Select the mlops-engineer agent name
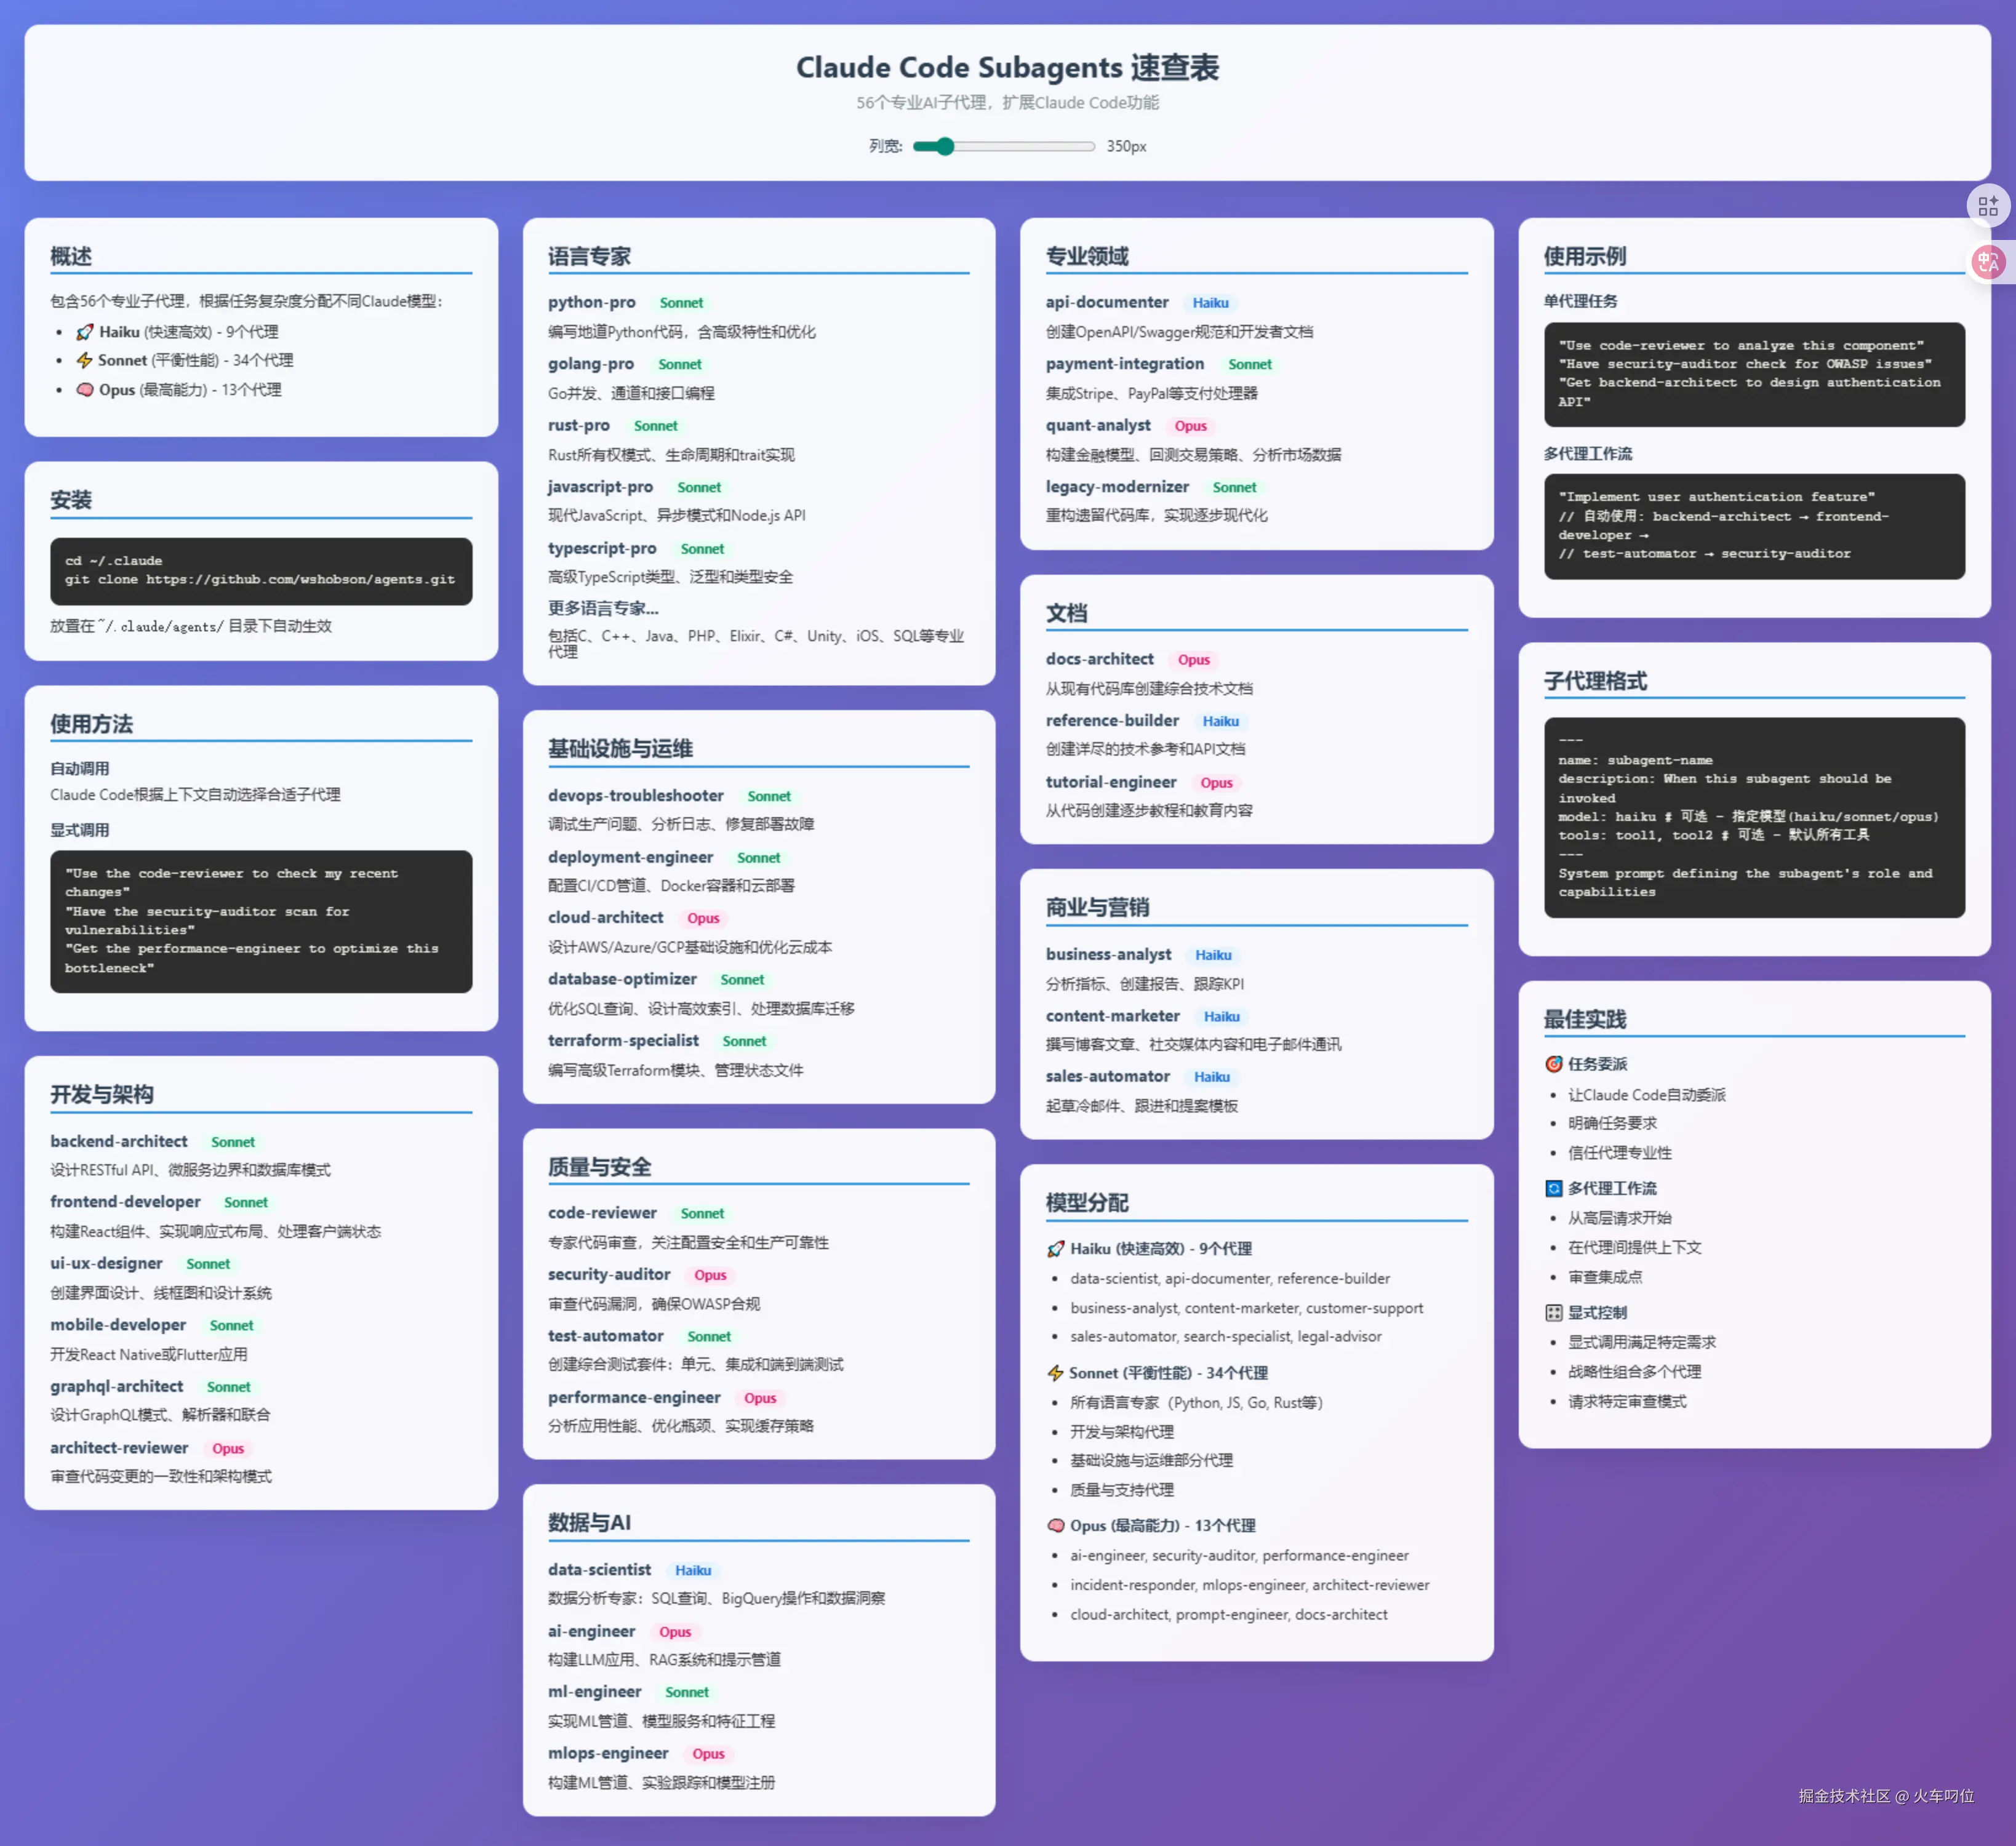Screen dimensions: 2016x1846 608,1753
